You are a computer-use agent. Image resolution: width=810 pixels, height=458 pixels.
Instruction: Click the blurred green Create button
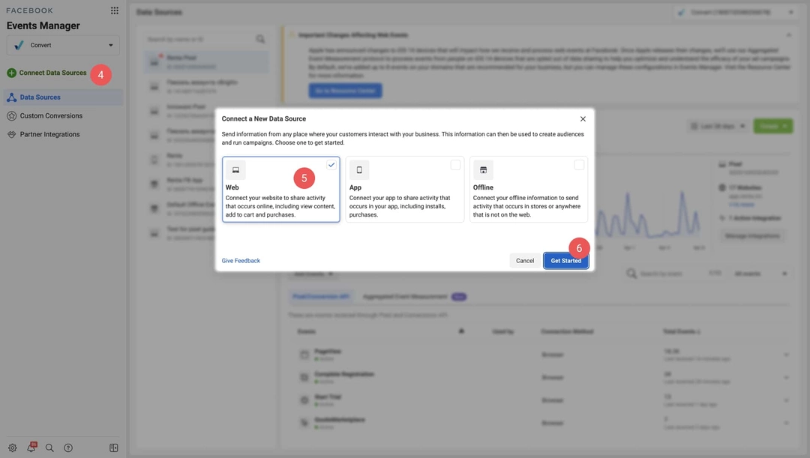tap(772, 126)
